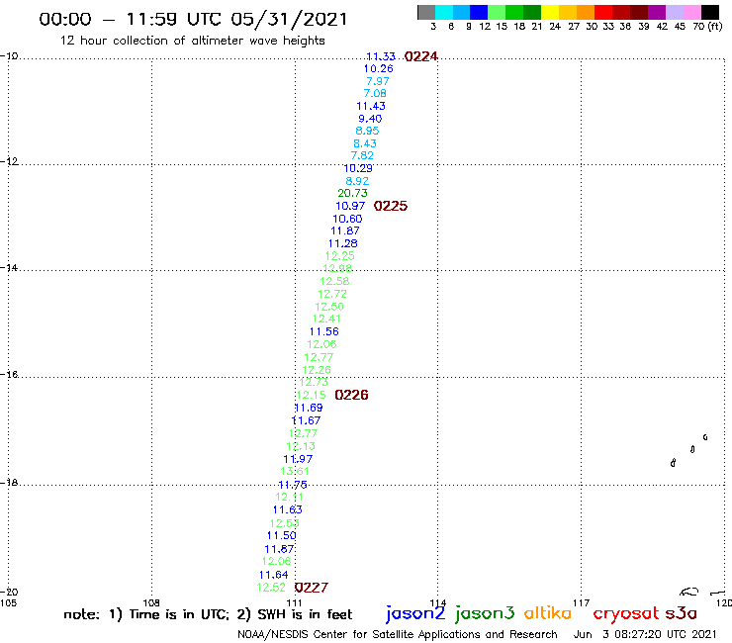Click the wave height value 12.15
This screenshot has height=643, width=732.
tap(311, 395)
